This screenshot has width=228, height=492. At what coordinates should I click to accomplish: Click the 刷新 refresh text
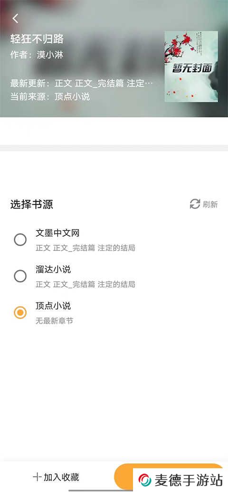point(210,204)
